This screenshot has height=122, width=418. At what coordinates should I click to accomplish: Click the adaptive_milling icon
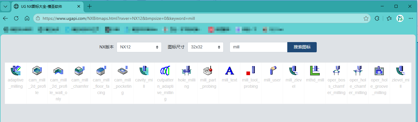[15, 71]
